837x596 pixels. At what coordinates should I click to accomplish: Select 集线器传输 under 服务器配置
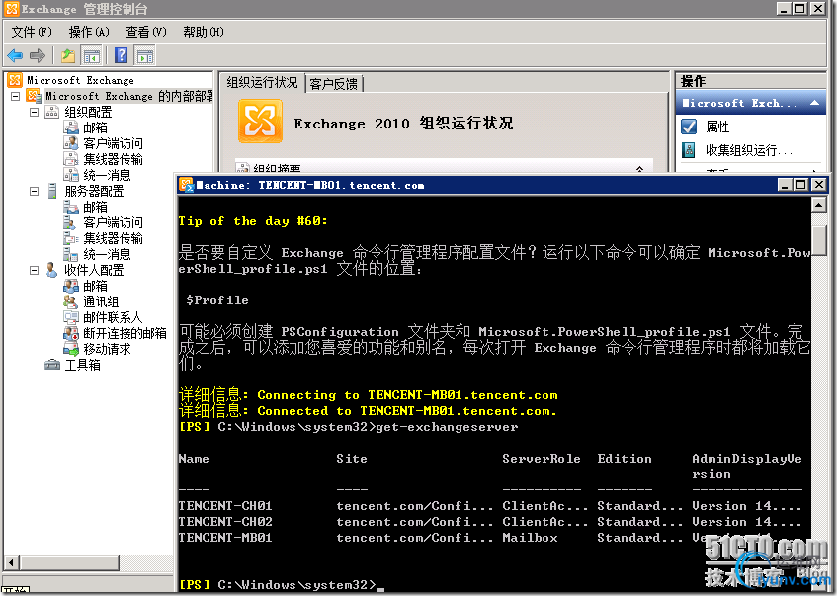click(x=113, y=238)
